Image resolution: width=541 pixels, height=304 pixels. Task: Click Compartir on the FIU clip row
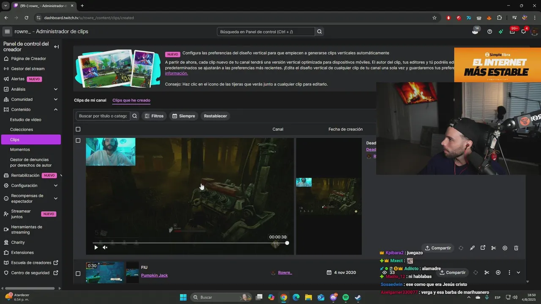452,273
